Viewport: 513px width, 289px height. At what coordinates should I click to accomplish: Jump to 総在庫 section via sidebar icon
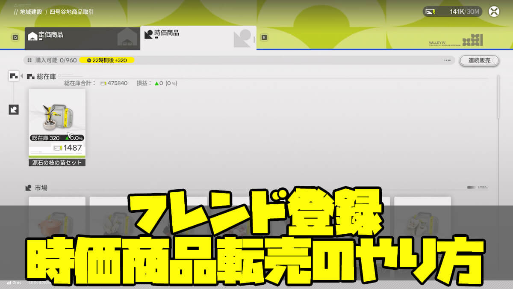coord(14,77)
